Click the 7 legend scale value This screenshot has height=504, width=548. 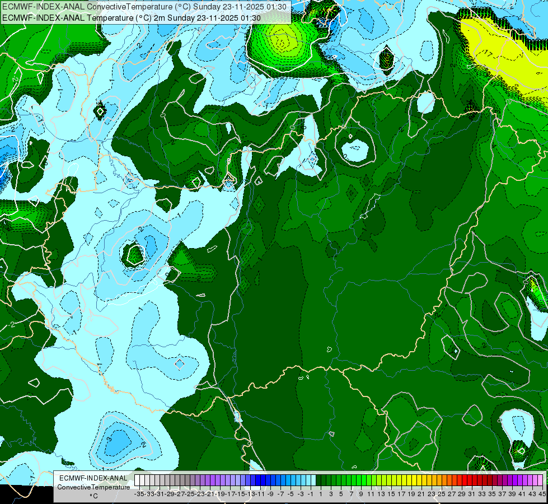[x=350, y=494]
